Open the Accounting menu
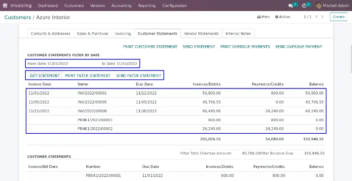Viewport: 352px width, 181px height. pos(121,6)
